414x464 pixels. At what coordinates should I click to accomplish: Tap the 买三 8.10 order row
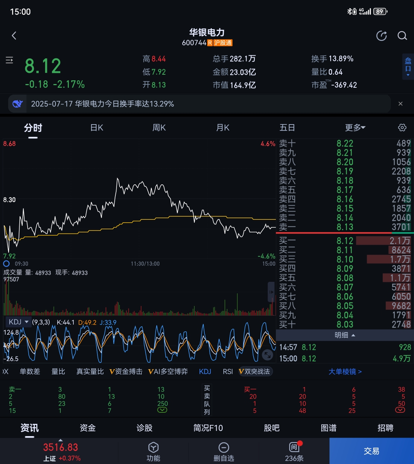tap(345, 259)
